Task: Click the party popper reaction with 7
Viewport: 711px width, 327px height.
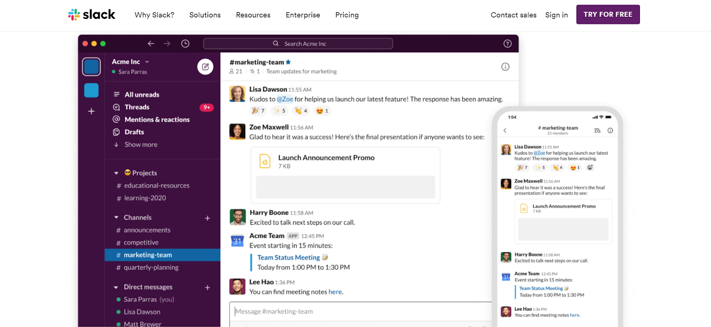Action: pyautogui.click(x=258, y=111)
